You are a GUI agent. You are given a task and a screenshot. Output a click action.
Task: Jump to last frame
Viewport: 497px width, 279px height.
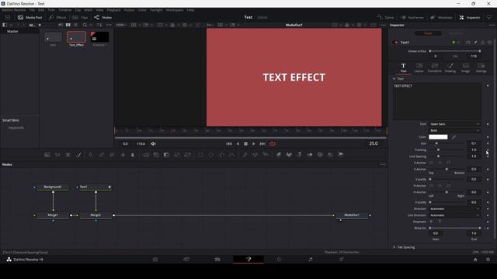click(262, 143)
